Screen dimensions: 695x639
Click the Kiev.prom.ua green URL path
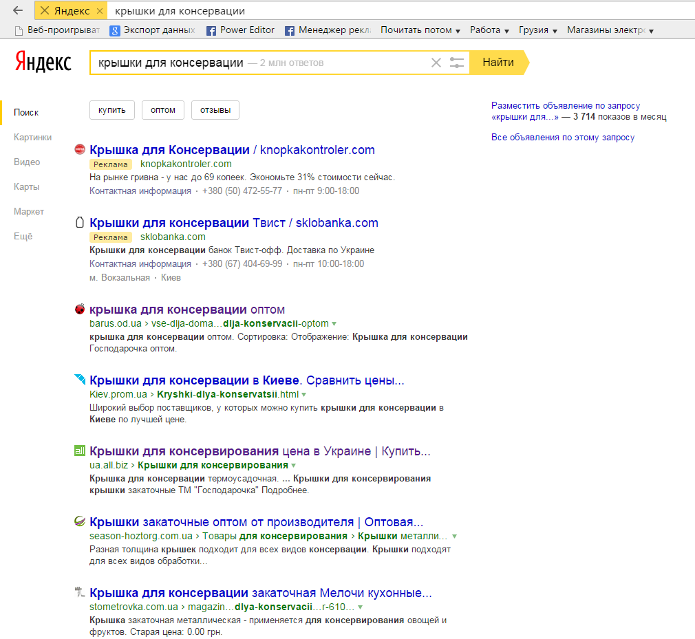194,394
